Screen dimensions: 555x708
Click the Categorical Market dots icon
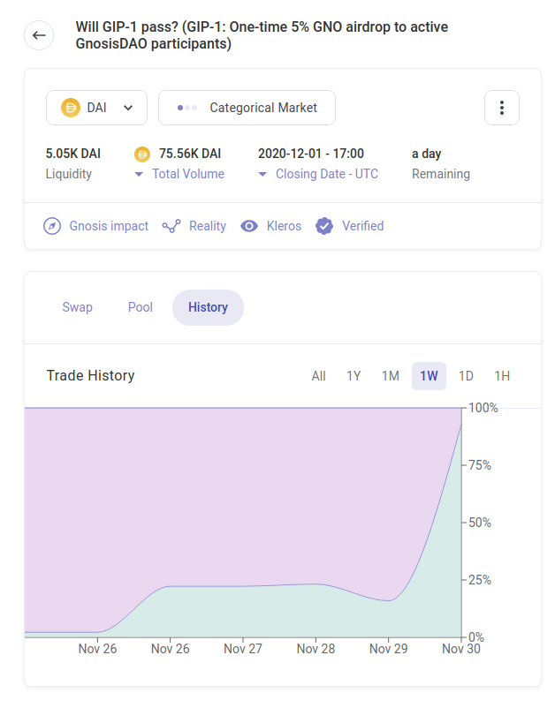(x=187, y=108)
